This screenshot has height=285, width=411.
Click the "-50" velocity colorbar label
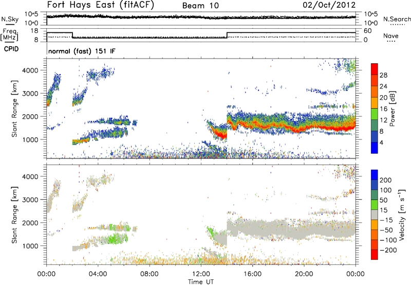[386, 230]
